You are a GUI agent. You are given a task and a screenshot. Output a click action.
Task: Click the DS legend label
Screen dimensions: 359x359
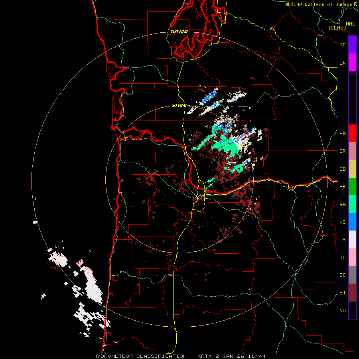tap(342, 240)
